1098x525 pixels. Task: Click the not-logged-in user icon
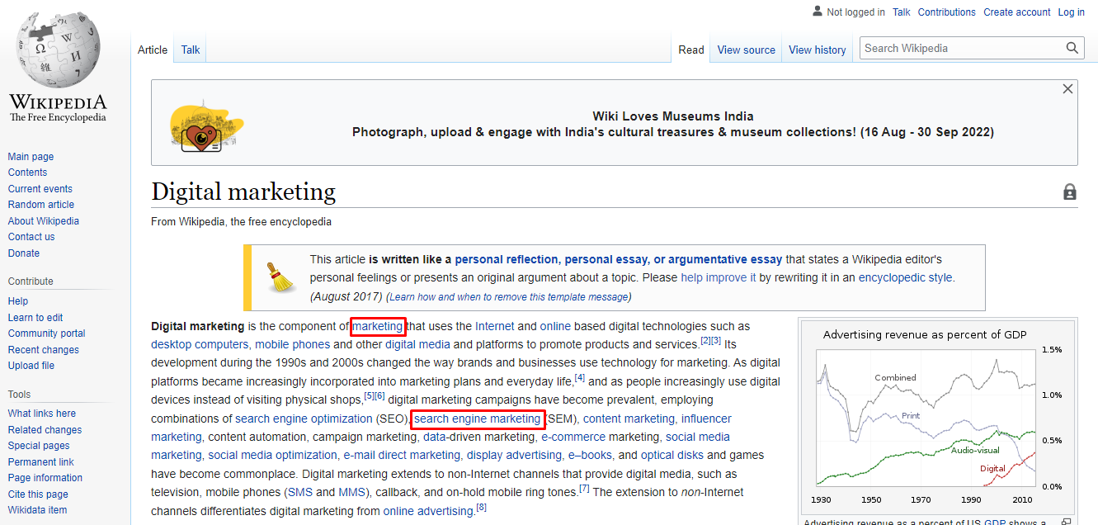tap(818, 12)
